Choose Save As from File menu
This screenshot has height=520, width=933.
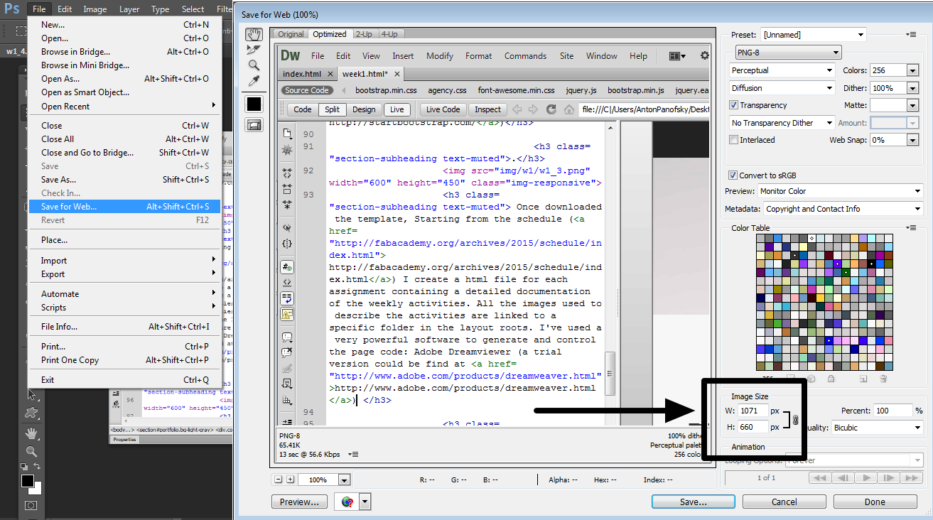pos(125,180)
